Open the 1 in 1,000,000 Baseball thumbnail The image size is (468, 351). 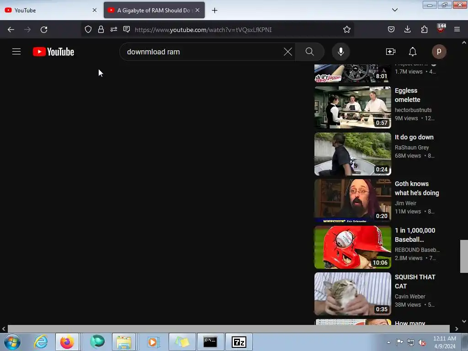coord(352,247)
